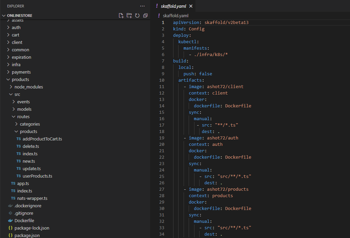Open Explorer more actions ellipsis menu
Screen dimensions: 350x238
point(142,6)
